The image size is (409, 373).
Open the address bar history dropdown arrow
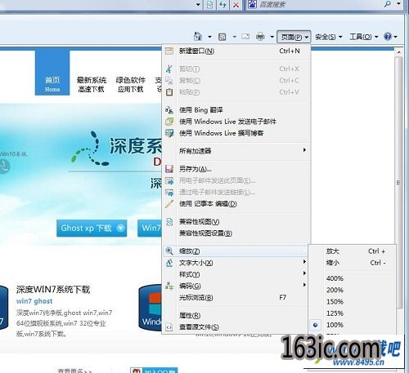tap(198, 4)
